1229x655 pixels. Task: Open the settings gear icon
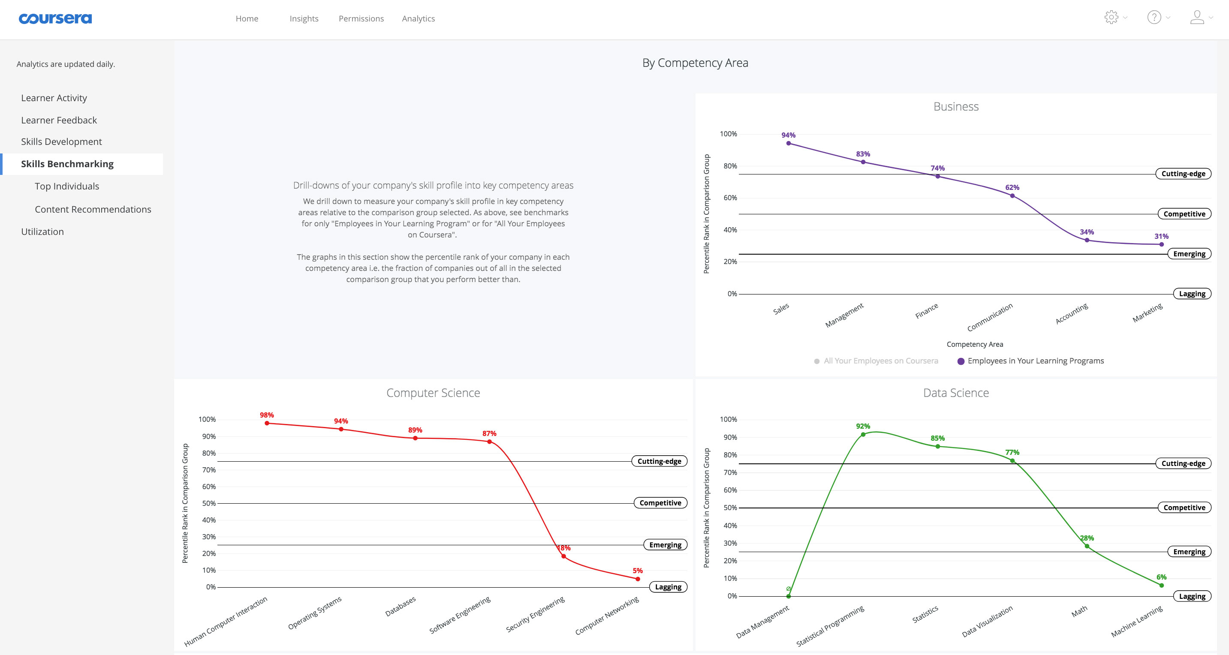[x=1111, y=18]
